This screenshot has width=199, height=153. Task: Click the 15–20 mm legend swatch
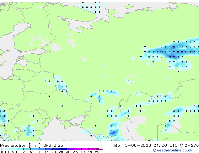point(49,149)
